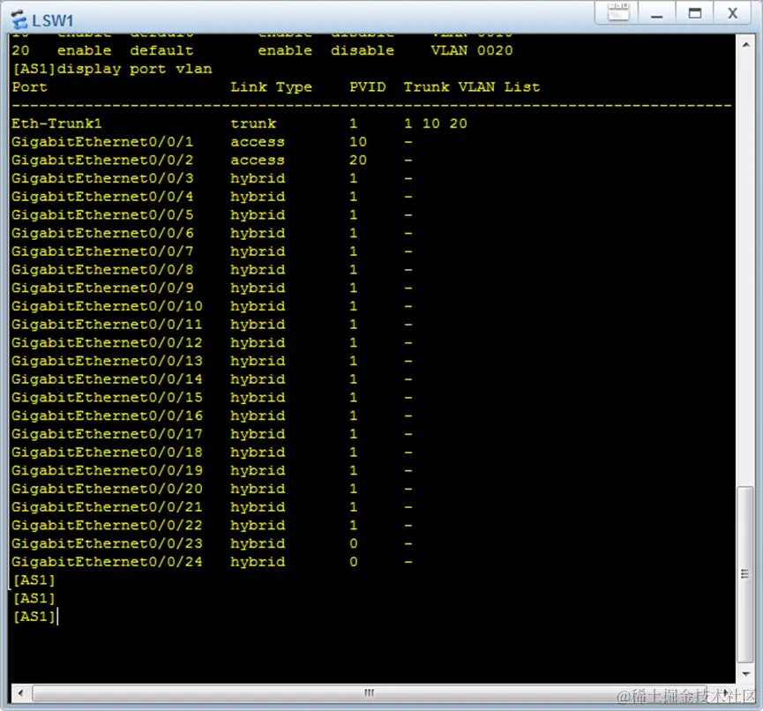
Task: Click 'GigabitEthernet0/0/20' port name
Action: tap(107, 489)
